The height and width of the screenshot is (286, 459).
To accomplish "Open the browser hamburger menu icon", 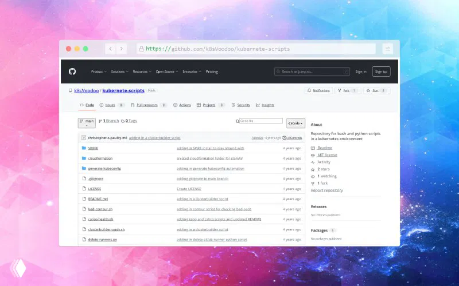I will pyautogui.click(x=388, y=49).
